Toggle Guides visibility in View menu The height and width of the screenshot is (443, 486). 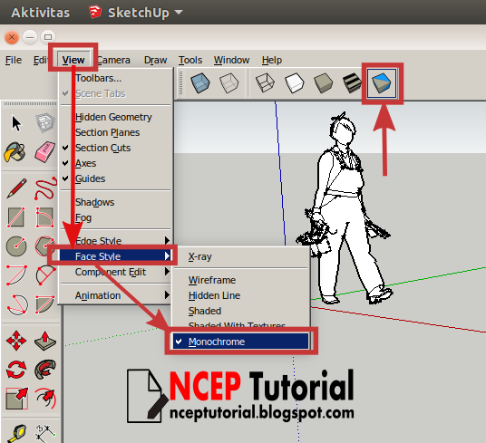pos(115,178)
